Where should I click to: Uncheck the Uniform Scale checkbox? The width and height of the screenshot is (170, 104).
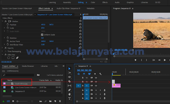coord(42,35)
